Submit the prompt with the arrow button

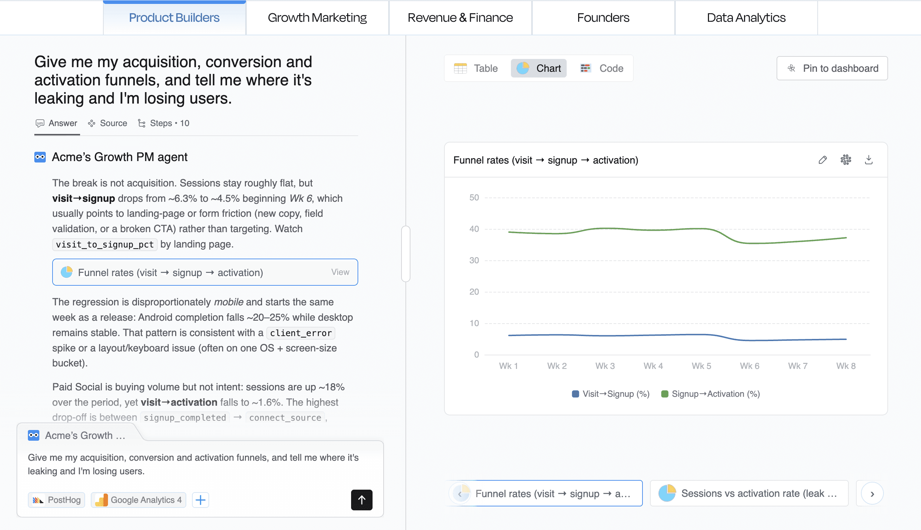pos(361,500)
